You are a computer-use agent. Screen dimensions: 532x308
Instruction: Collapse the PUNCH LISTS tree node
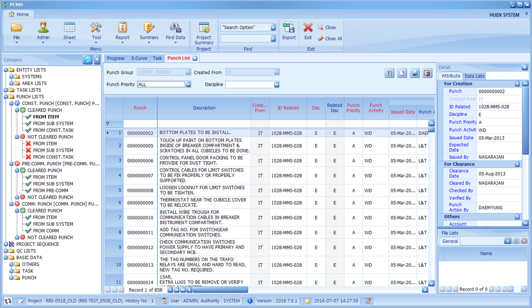coord(6,97)
